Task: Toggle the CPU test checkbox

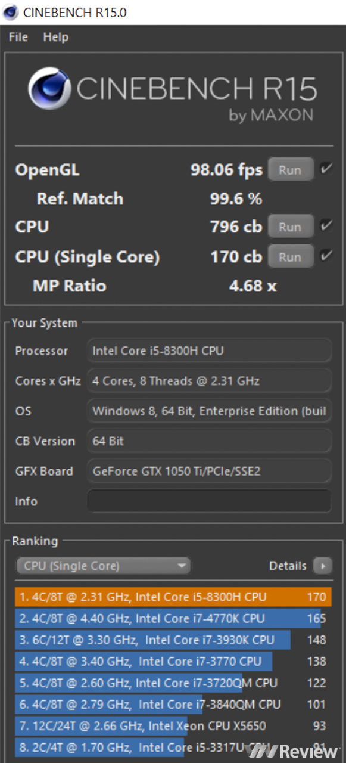Action: click(325, 226)
